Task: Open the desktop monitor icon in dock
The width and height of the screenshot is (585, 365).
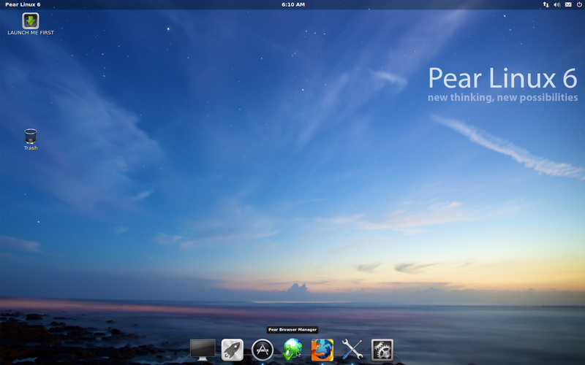Action: point(203,350)
